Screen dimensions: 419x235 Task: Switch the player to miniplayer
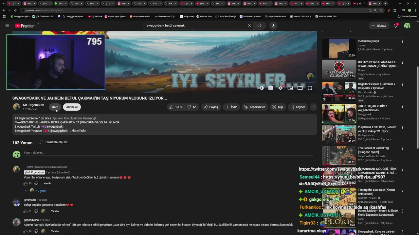290,88
